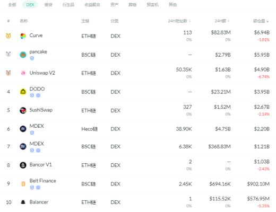Click the verified badge under pancake
This screenshot has width=276, height=212.
(32, 58)
